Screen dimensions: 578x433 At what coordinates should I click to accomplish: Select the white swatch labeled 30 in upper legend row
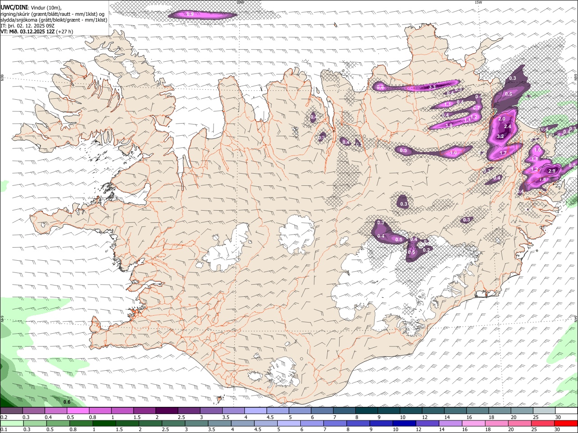point(566,411)
